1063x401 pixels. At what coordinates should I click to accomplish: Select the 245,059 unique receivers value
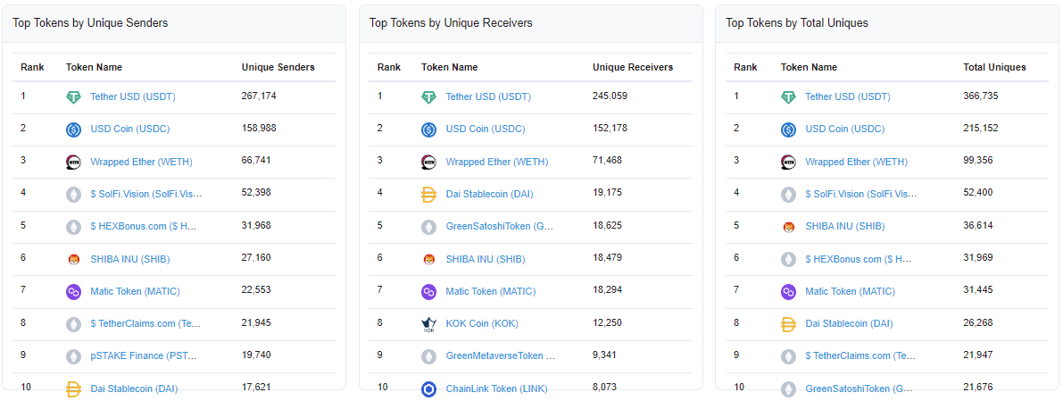(610, 96)
